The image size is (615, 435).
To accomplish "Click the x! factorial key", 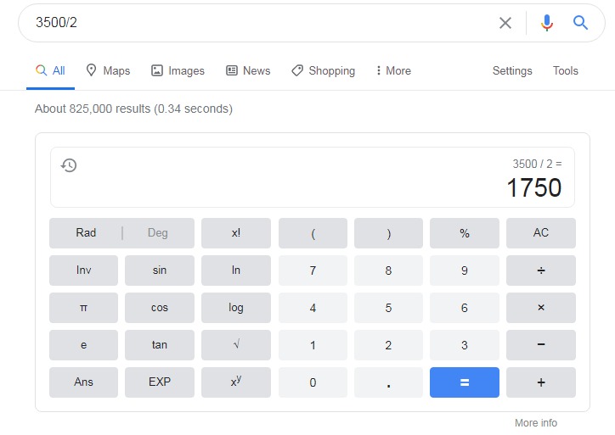I will (x=236, y=233).
